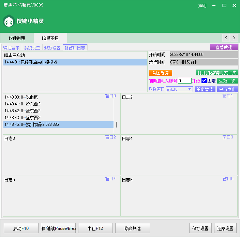Open the 打开拍照辅助文件夹 folder button
The height and width of the screenshot is (237, 240).
217,73
